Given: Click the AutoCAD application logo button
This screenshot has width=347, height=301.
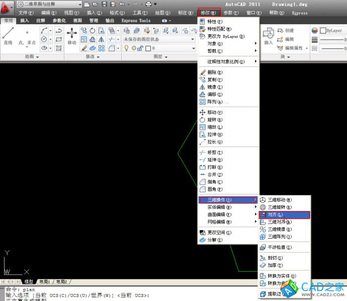Looking at the screenshot, I should tap(8, 7).
